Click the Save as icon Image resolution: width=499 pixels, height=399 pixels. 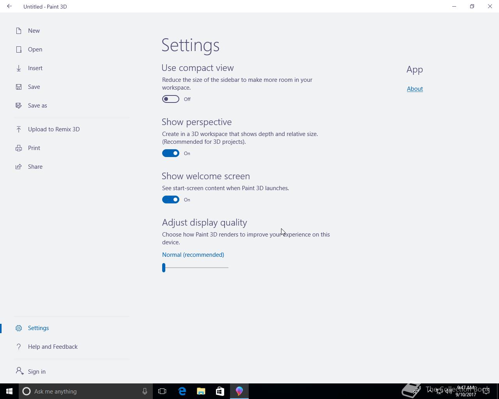click(18, 106)
